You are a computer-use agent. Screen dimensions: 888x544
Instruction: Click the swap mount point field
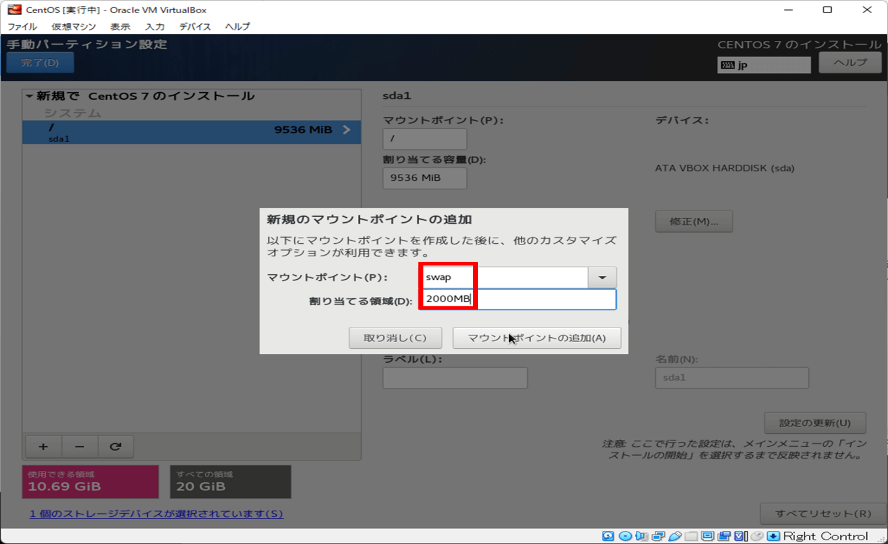click(x=503, y=277)
